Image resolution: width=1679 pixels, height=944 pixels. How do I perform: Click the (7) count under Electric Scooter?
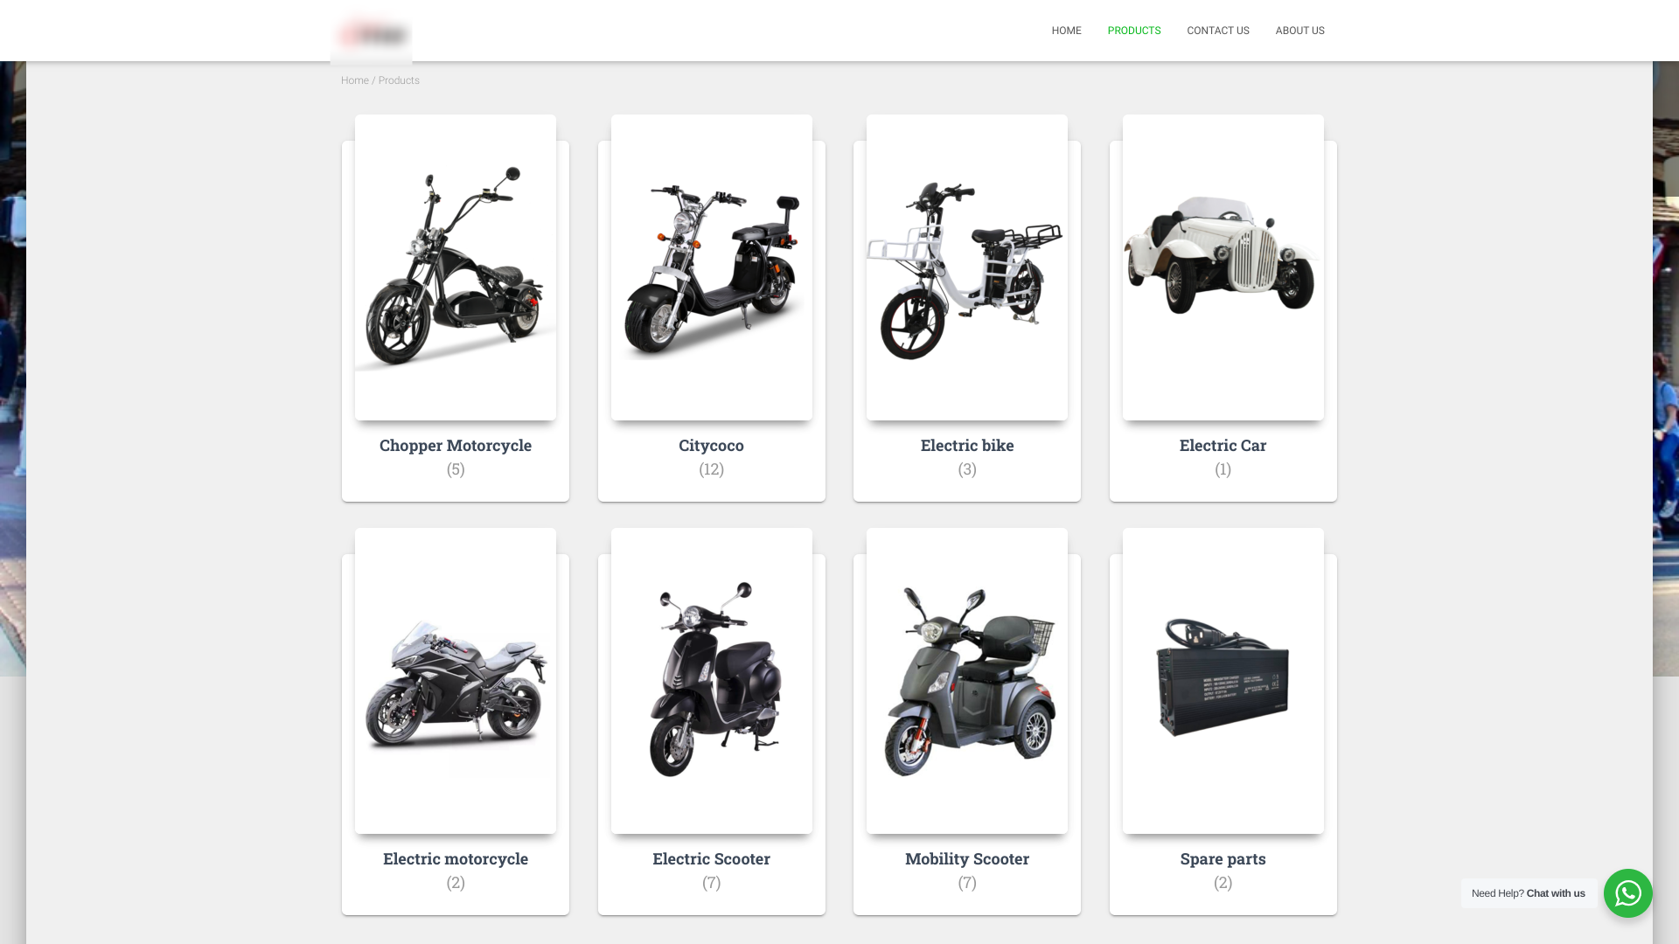pyautogui.click(x=712, y=883)
